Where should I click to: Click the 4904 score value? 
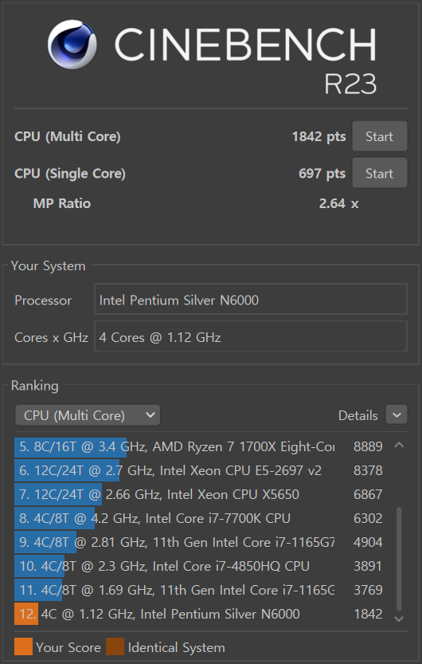pyautogui.click(x=368, y=542)
